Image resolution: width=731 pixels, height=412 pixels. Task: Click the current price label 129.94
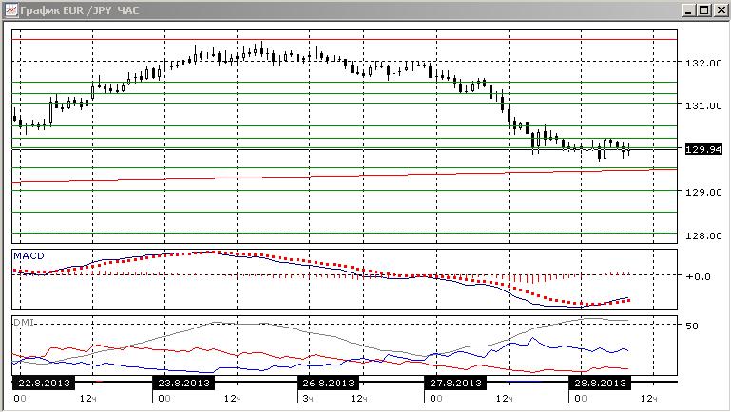[x=703, y=149]
